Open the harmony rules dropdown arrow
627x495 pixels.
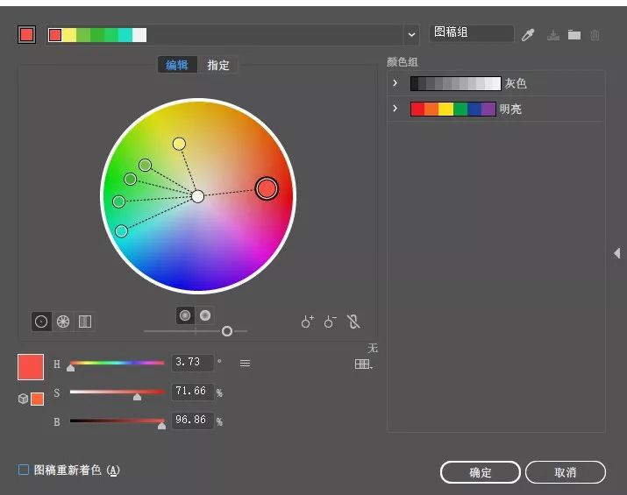click(411, 35)
